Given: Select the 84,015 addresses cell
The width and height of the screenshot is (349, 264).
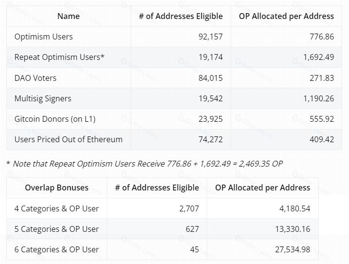Looking at the screenshot, I should (x=208, y=78).
